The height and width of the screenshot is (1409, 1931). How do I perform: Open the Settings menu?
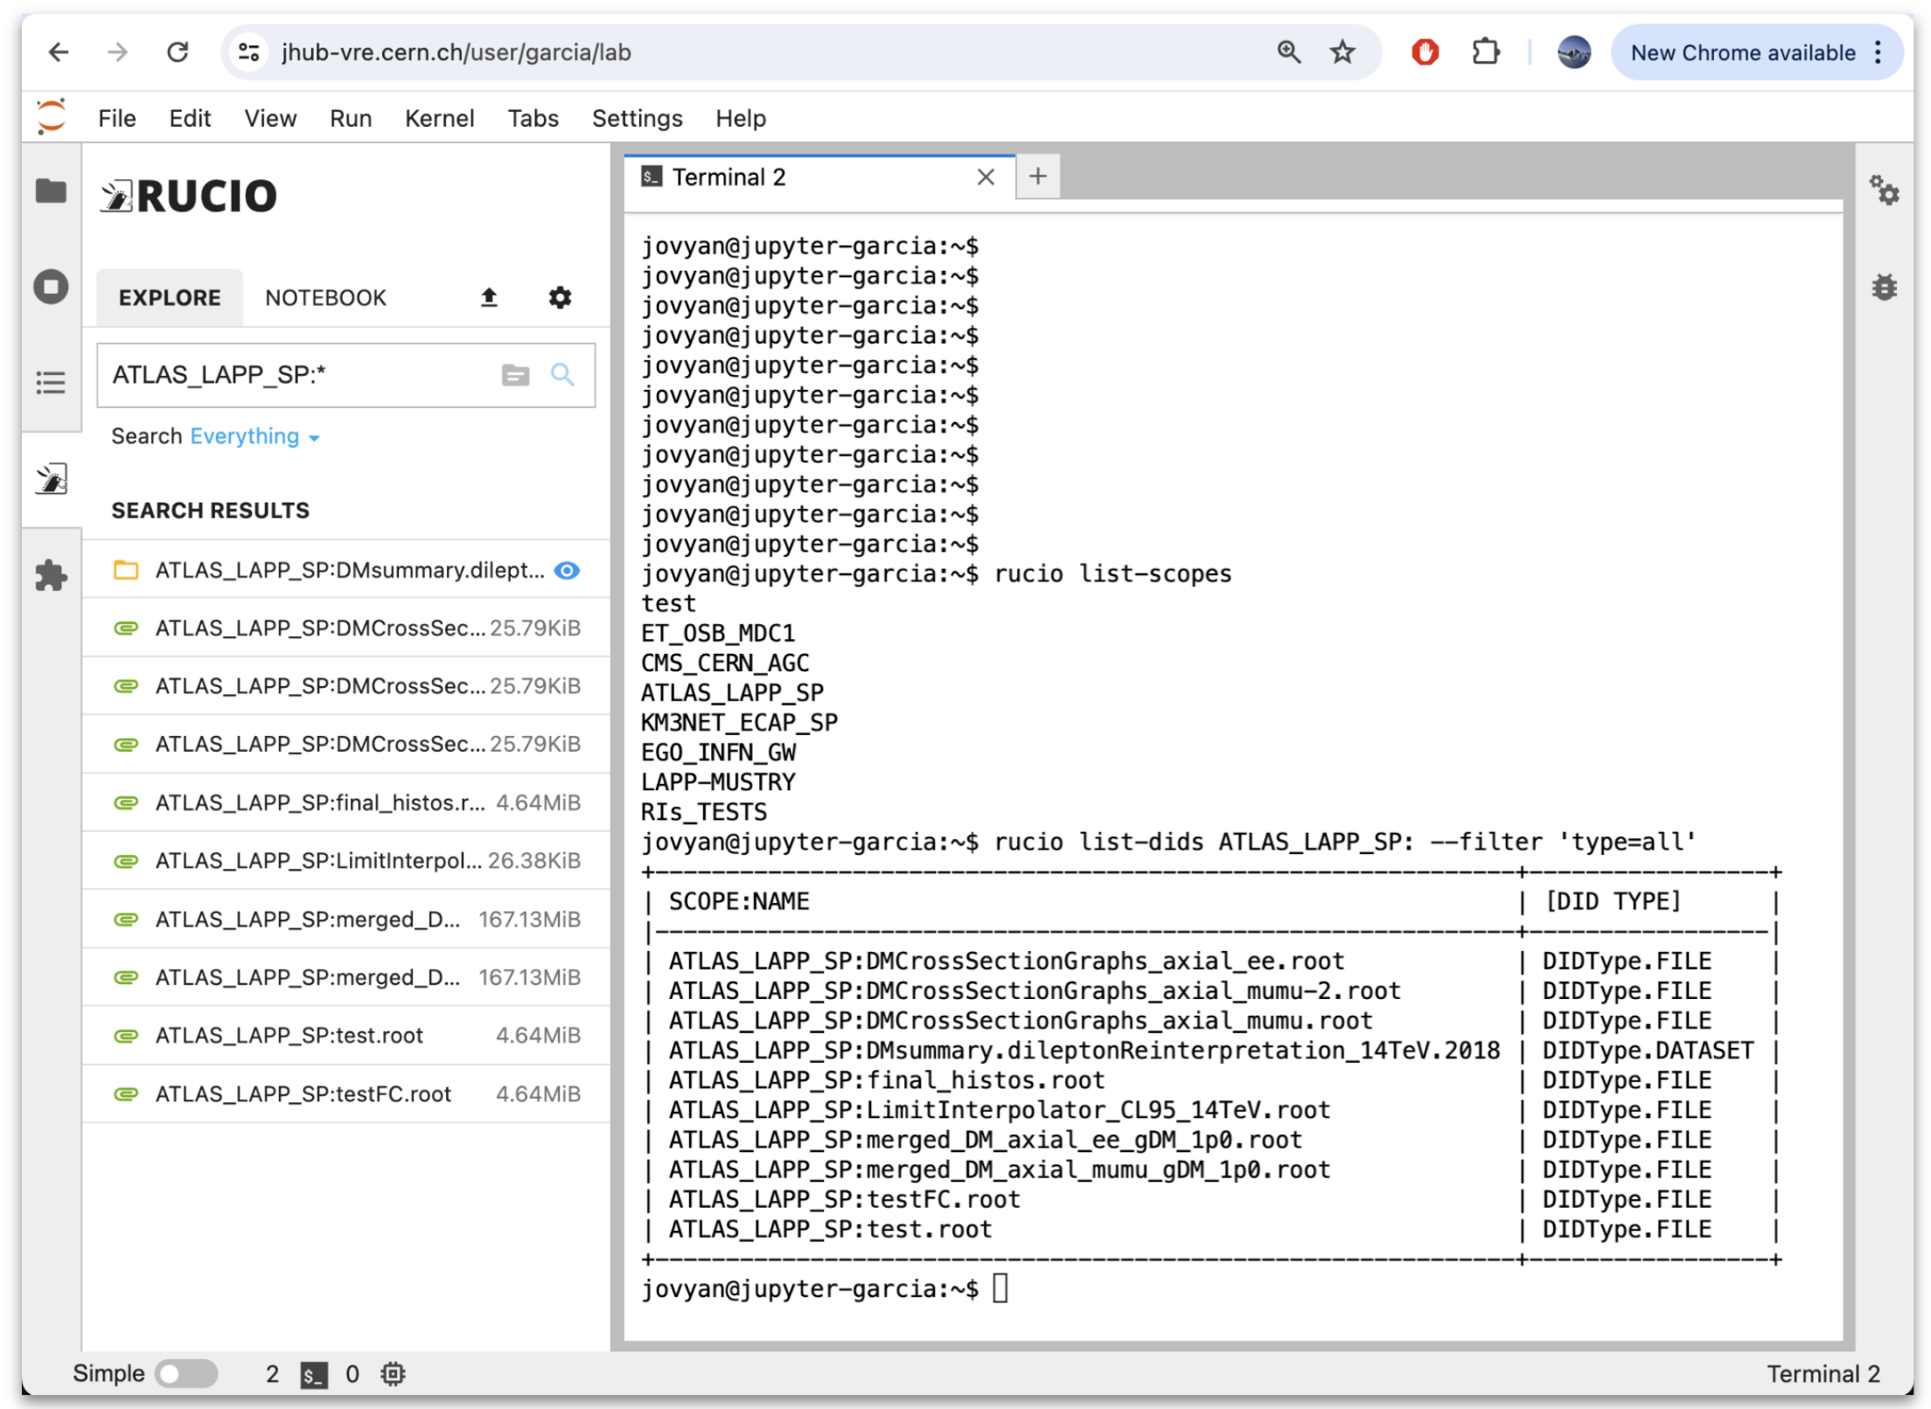point(637,118)
